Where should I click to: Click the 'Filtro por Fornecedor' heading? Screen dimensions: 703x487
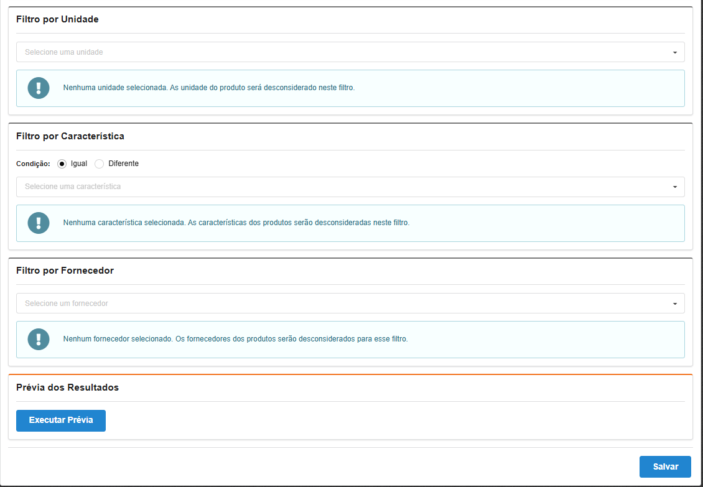[x=65, y=271]
